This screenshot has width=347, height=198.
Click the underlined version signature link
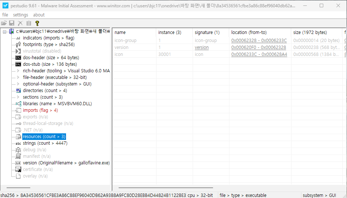click(201, 47)
